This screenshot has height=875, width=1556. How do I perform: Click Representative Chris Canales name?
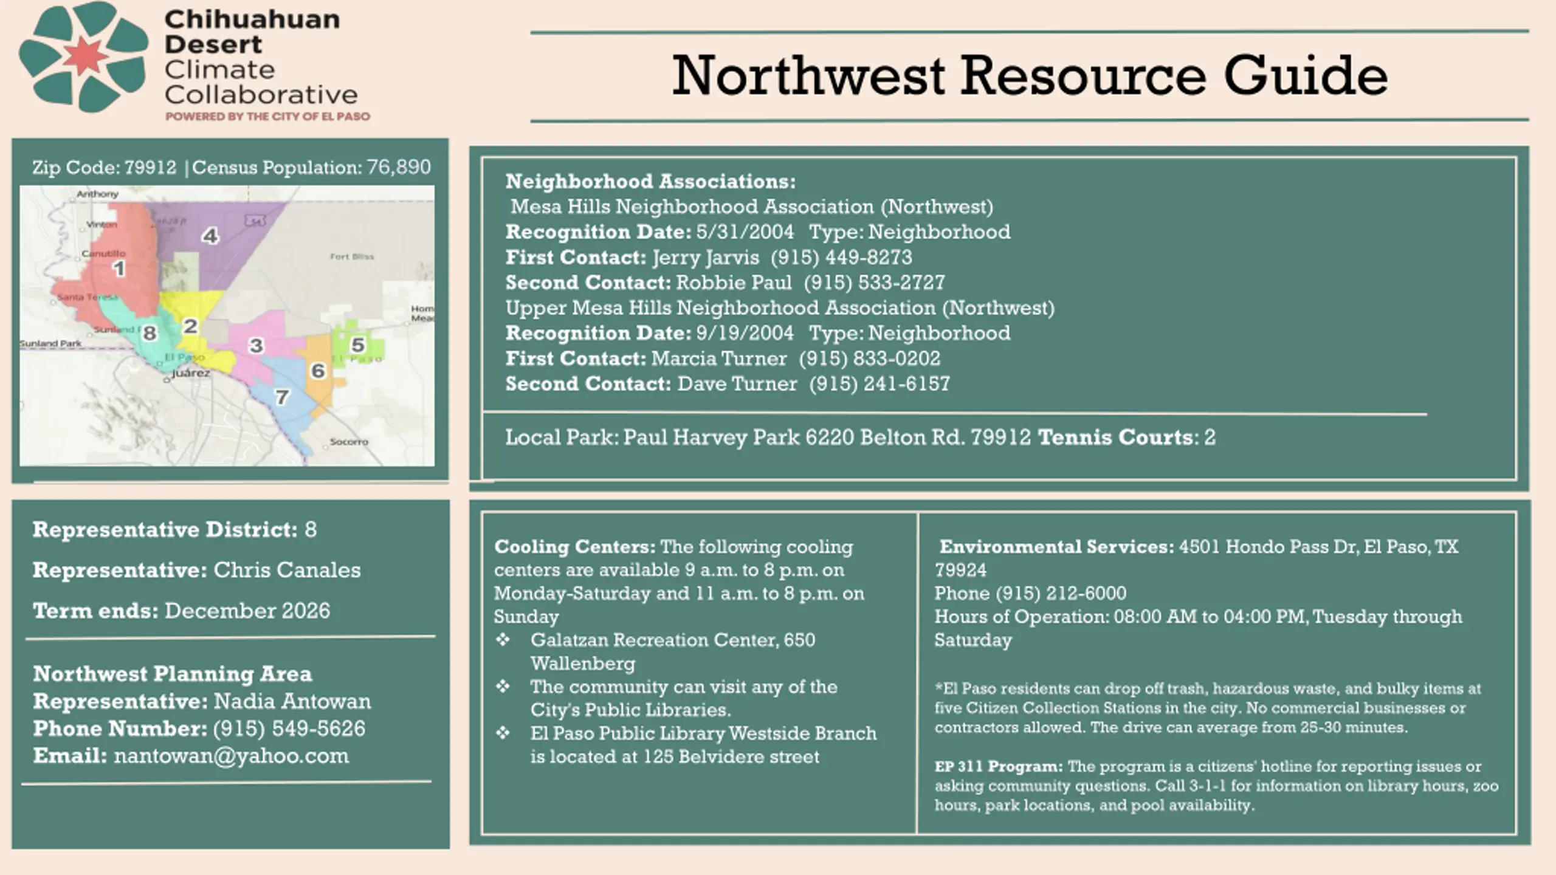click(x=287, y=570)
